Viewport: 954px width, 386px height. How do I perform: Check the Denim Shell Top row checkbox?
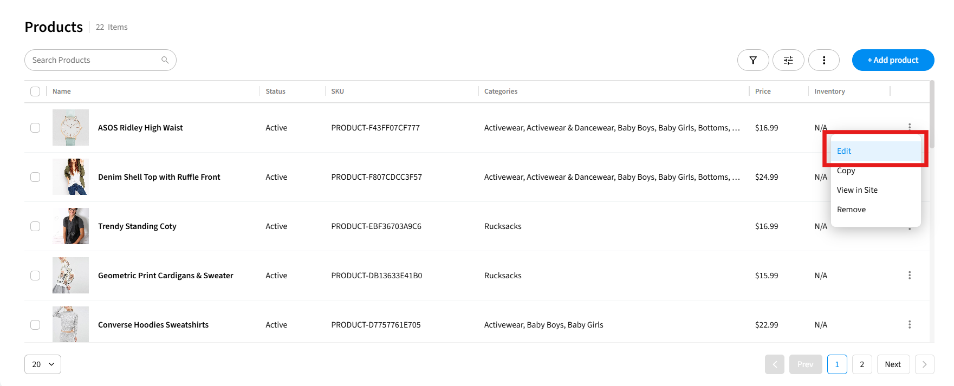[x=35, y=177]
